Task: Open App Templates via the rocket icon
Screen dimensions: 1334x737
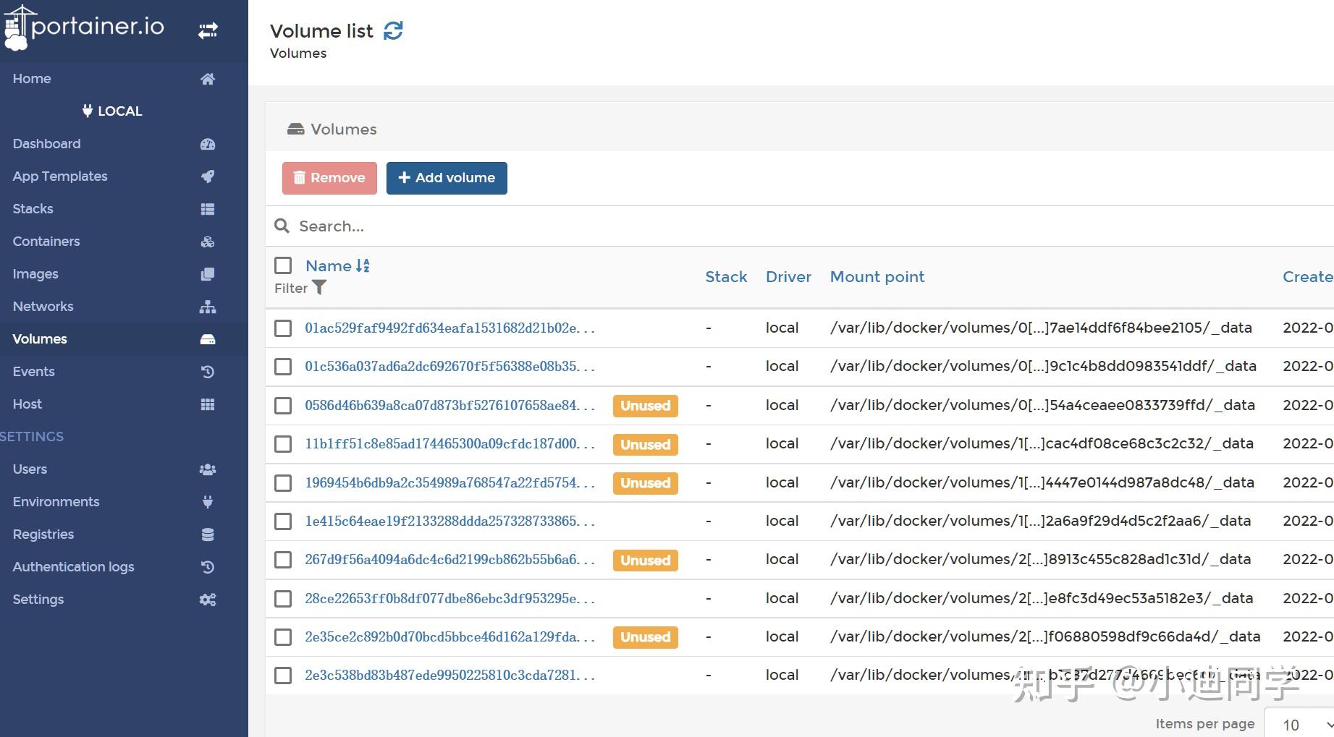Action: click(x=208, y=176)
